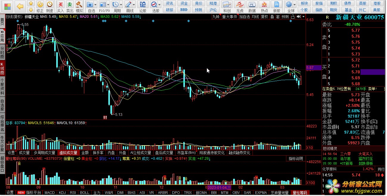Select the 虚拟成交量 tab
Viewport: 387px width, 196px height.
click(x=68, y=153)
